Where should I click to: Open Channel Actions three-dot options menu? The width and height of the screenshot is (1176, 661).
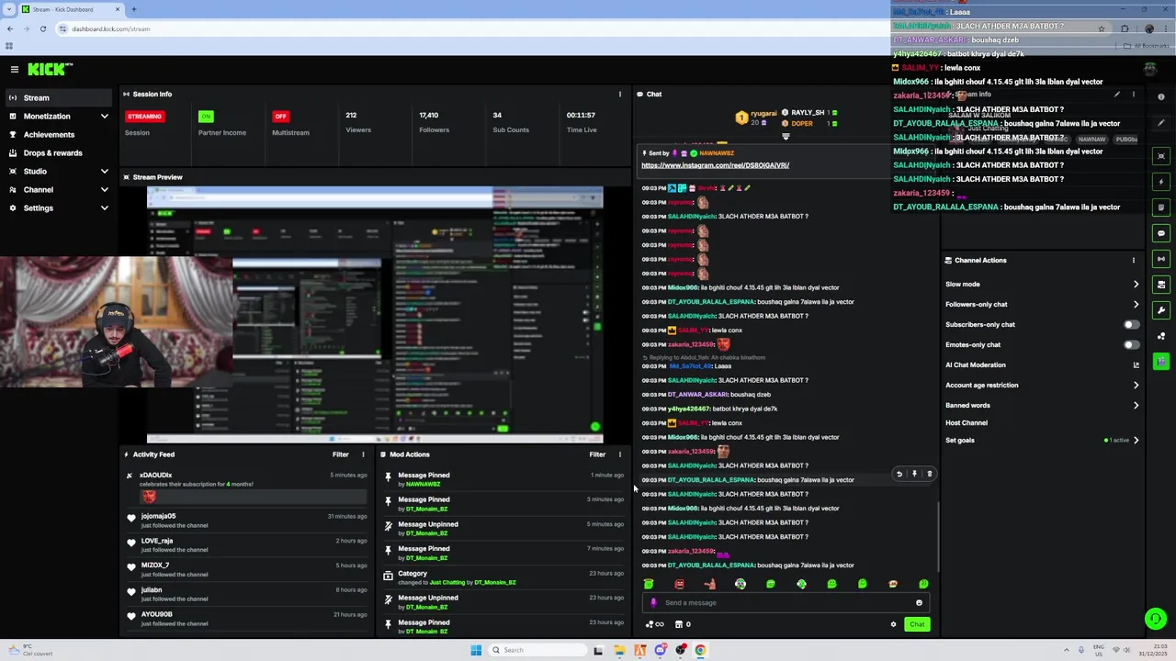click(x=1133, y=260)
